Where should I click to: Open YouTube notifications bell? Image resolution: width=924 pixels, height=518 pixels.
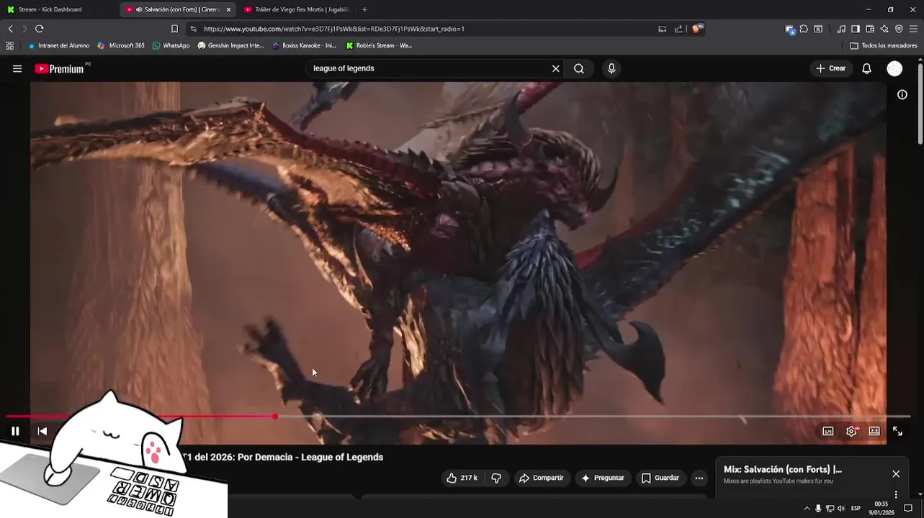[867, 68]
